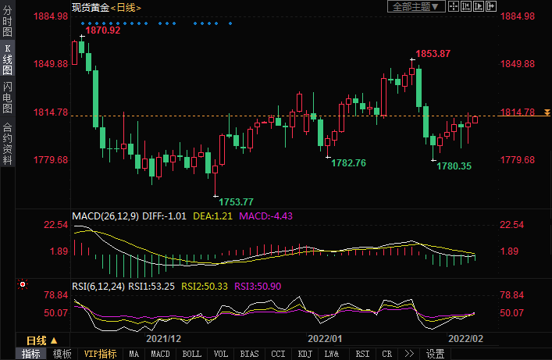The image size is (552, 360).
Task: Click the 指标 tab at the bottom
Action: click(31, 354)
